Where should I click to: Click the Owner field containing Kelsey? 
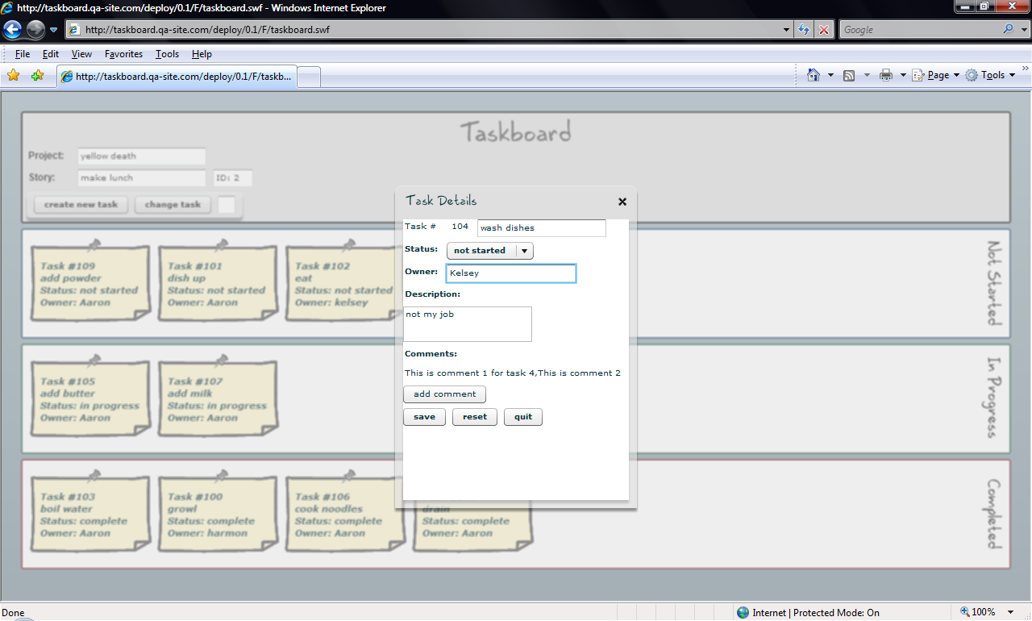coord(510,273)
